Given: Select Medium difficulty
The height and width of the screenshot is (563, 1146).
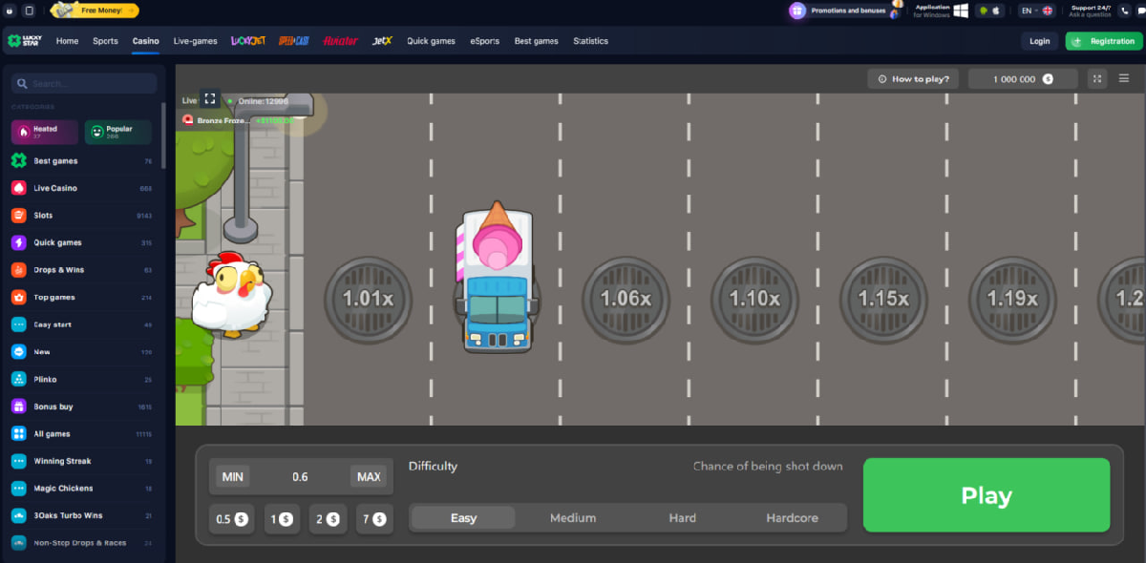Looking at the screenshot, I should pos(573,518).
